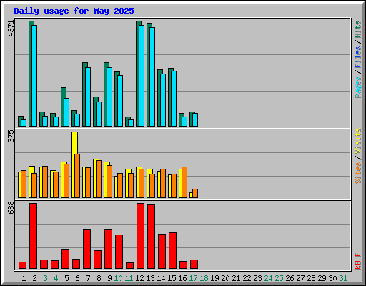Click the cyan files bar for day 2
The height and width of the screenshot is (286, 366).
pyautogui.click(x=34, y=76)
